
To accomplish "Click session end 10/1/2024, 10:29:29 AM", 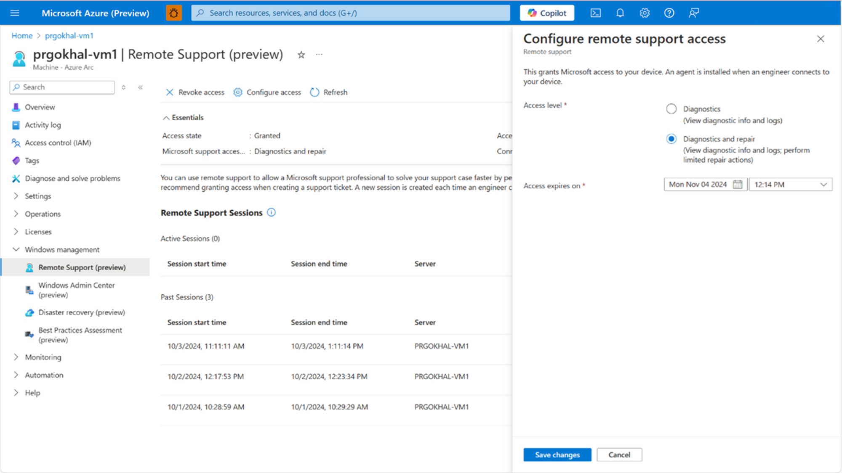I will click(329, 407).
